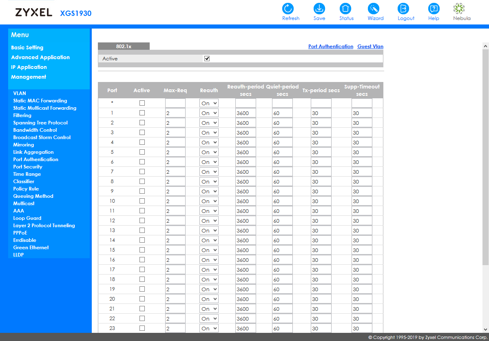Open the Reauth dropdown for port 3
This screenshot has height=341, width=489.
pyautogui.click(x=209, y=133)
